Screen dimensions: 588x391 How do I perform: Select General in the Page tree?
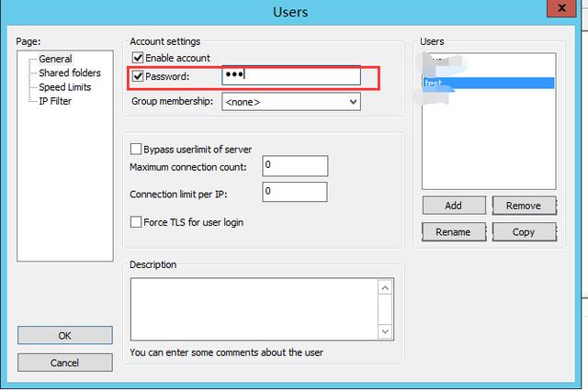pos(55,59)
